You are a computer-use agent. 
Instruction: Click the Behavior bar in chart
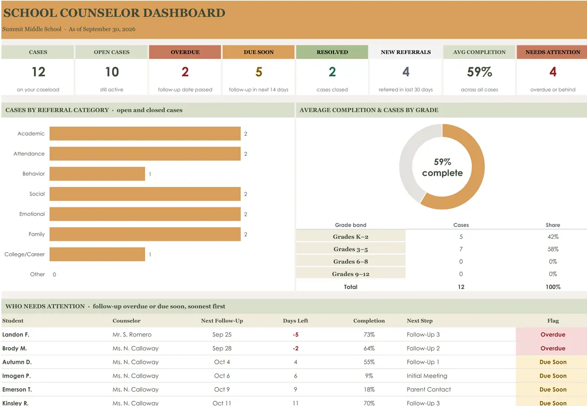point(97,174)
